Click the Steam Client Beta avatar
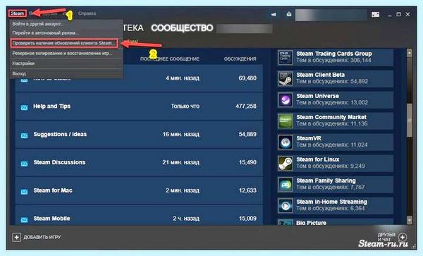 coord(286,78)
